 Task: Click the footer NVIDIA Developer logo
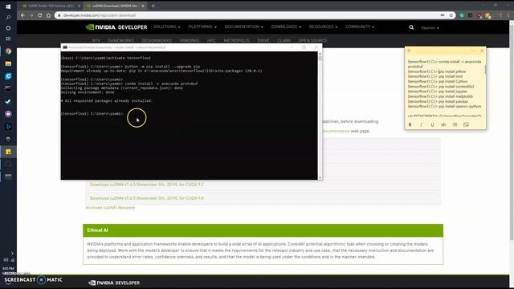point(114,283)
